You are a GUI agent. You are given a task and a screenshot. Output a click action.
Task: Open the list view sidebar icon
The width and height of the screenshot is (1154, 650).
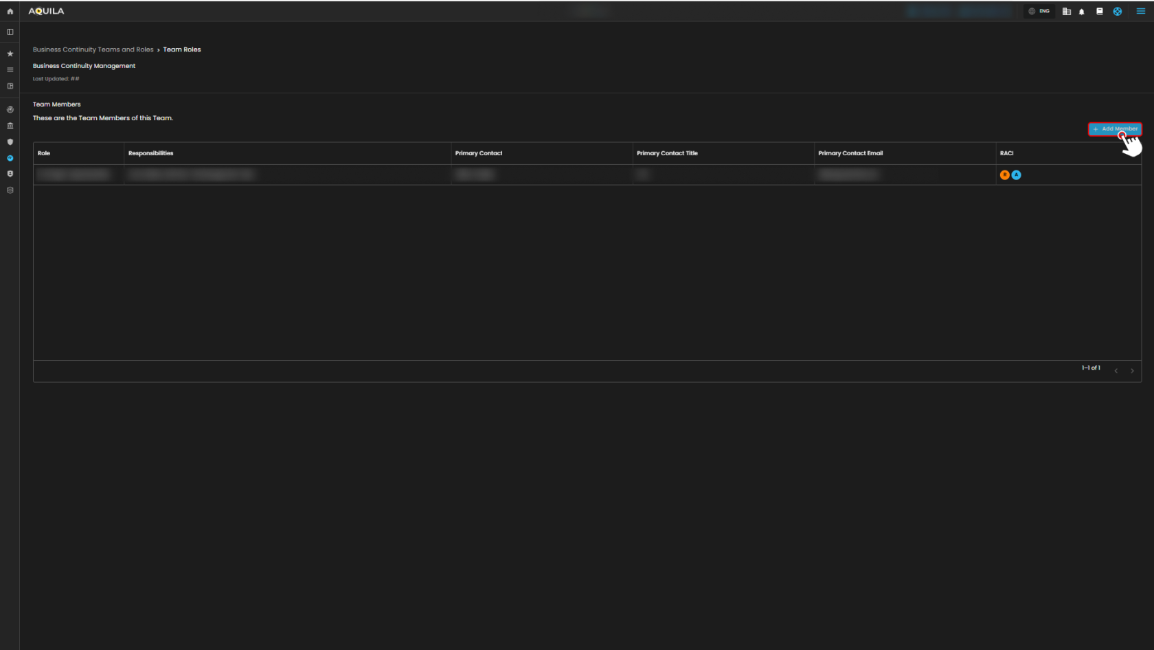pos(10,69)
